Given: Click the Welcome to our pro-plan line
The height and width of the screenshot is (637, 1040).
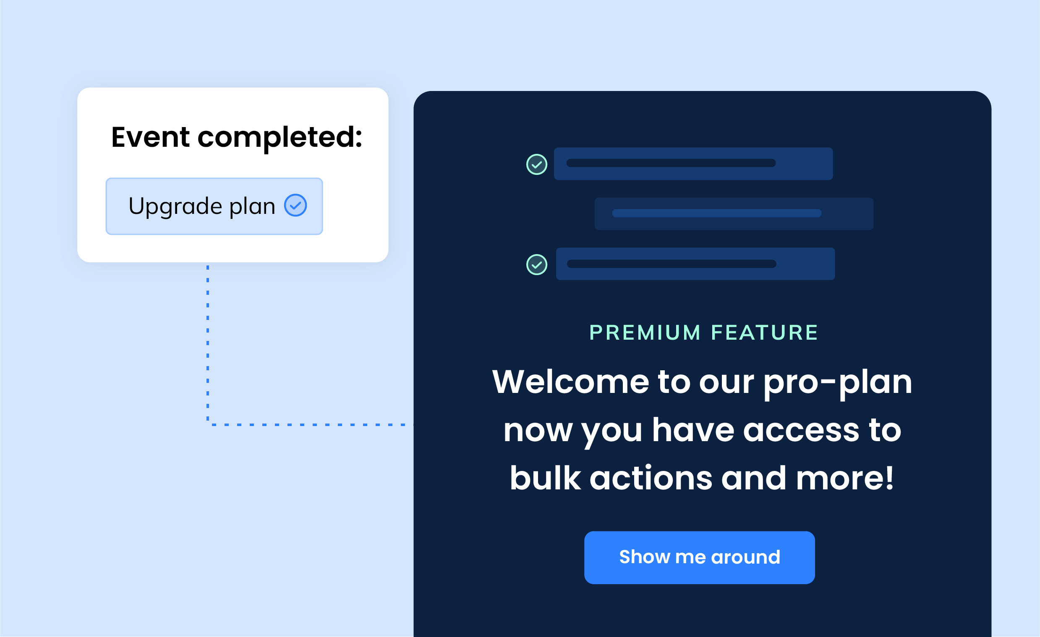Looking at the screenshot, I should (702, 382).
